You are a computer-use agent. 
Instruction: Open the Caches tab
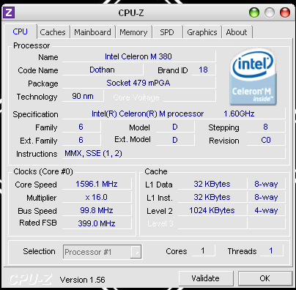[x=53, y=32]
